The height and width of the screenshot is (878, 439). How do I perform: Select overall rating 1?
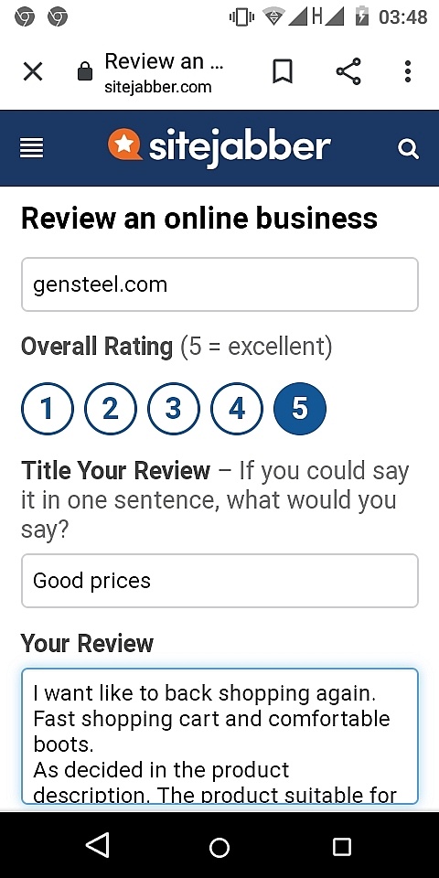(x=47, y=409)
